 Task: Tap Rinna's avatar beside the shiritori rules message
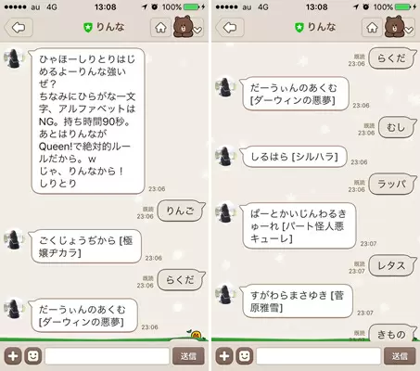(14, 58)
